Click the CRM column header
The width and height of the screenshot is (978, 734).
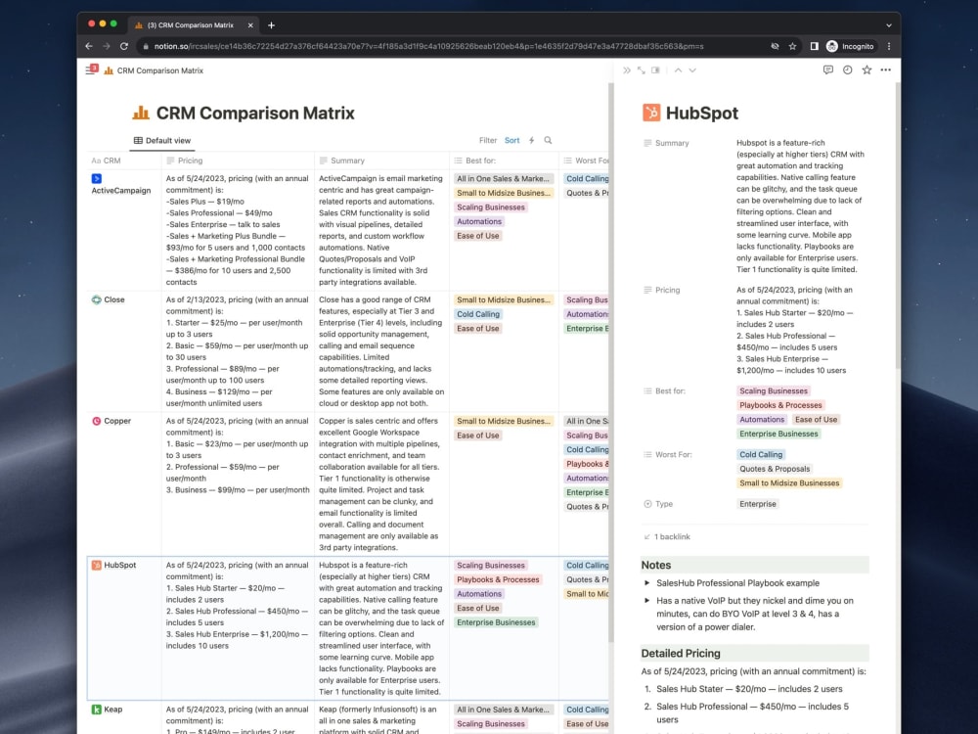click(x=124, y=161)
